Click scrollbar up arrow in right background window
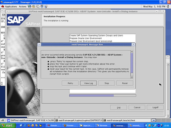The width and height of the screenshot is (171, 128). [x=168, y=65]
